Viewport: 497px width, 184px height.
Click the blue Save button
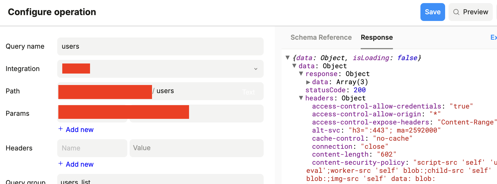pos(432,12)
